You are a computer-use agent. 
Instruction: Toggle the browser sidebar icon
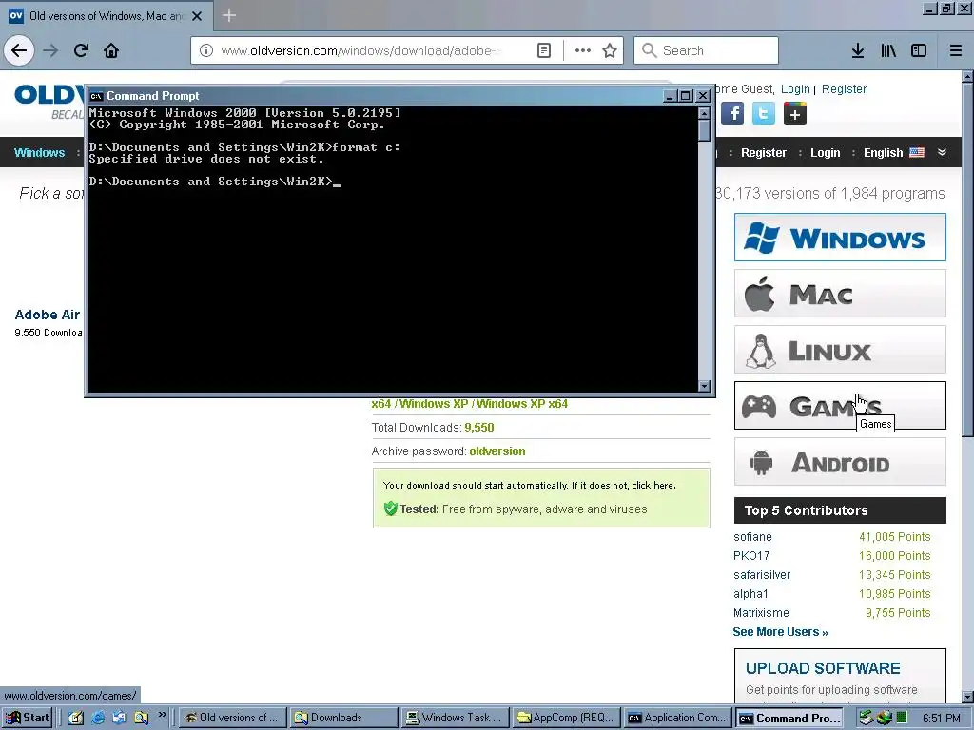click(919, 50)
